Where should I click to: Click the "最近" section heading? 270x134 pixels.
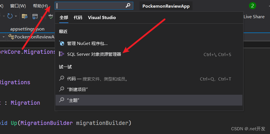click(63, 32)
